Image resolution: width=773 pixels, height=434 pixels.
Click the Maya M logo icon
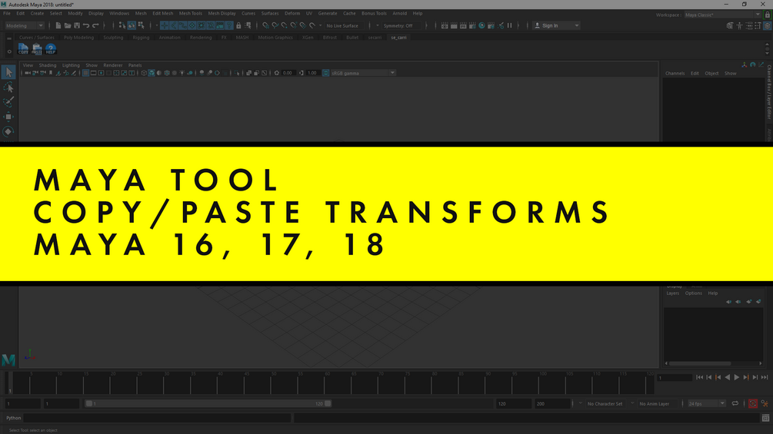click(x=8, y=360)
